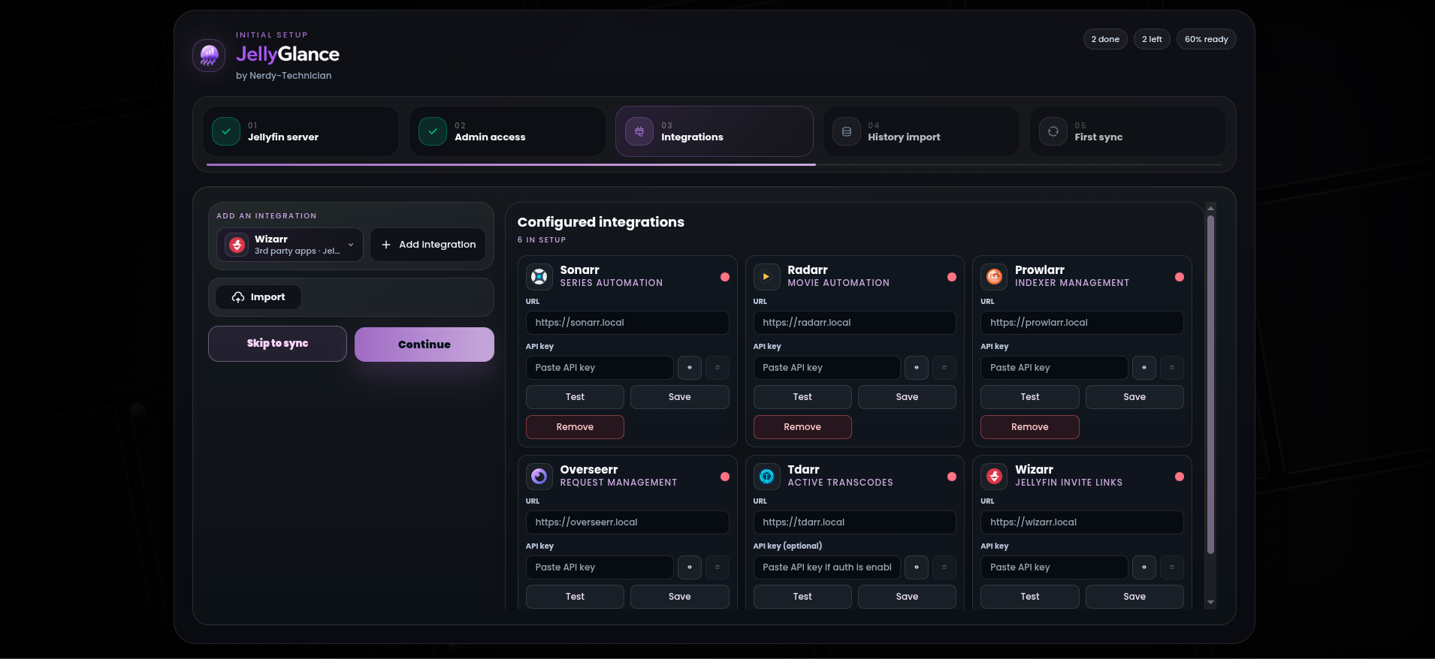Click the Continue button
The image size is (1435, 659).
424,345
